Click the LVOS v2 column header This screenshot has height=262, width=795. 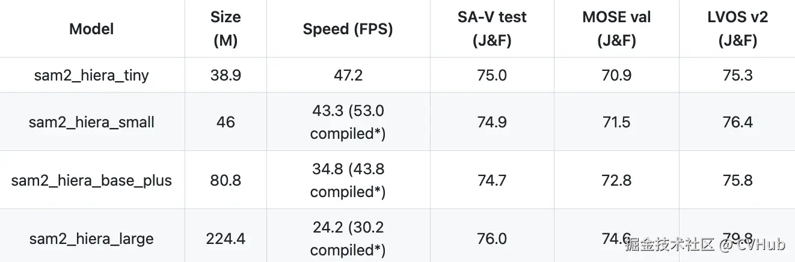tap(739, 29)
